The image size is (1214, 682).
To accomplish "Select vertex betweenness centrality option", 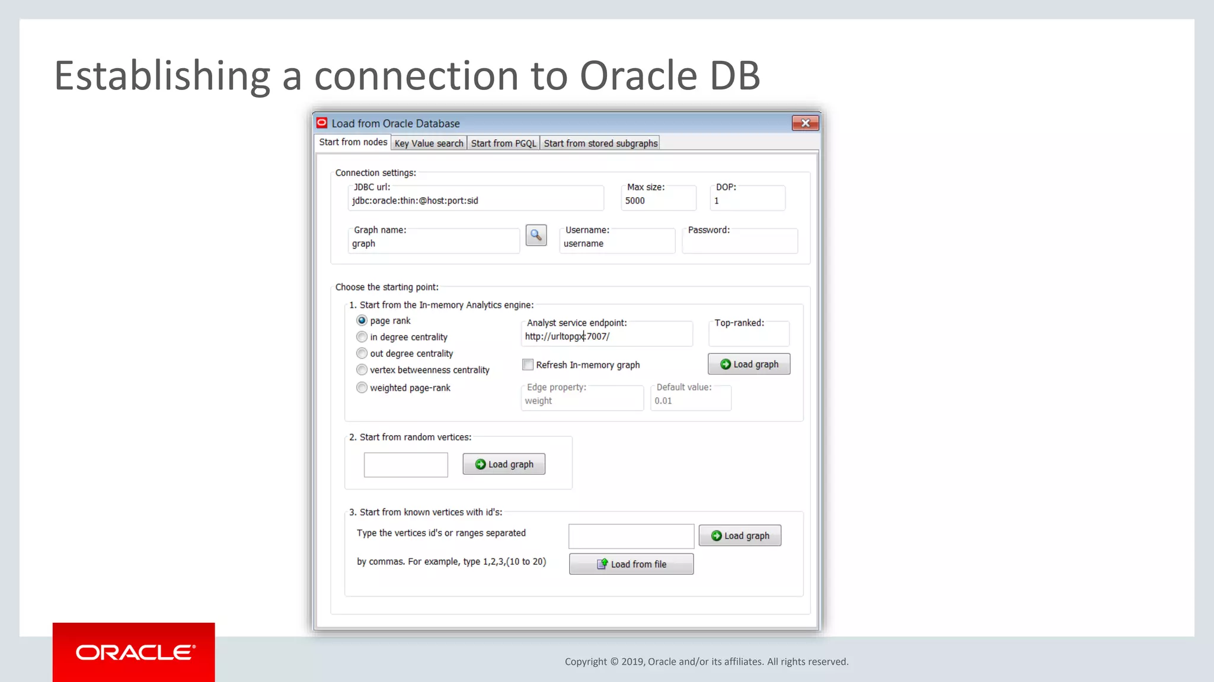I will [x=362, y=370].
